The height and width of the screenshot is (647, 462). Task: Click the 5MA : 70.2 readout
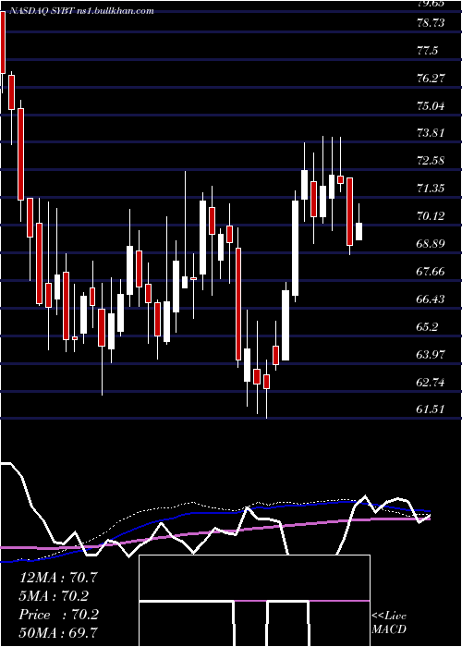[54, 596]
